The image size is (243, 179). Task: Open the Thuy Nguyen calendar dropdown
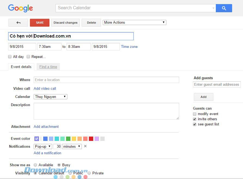click(50, 97)
